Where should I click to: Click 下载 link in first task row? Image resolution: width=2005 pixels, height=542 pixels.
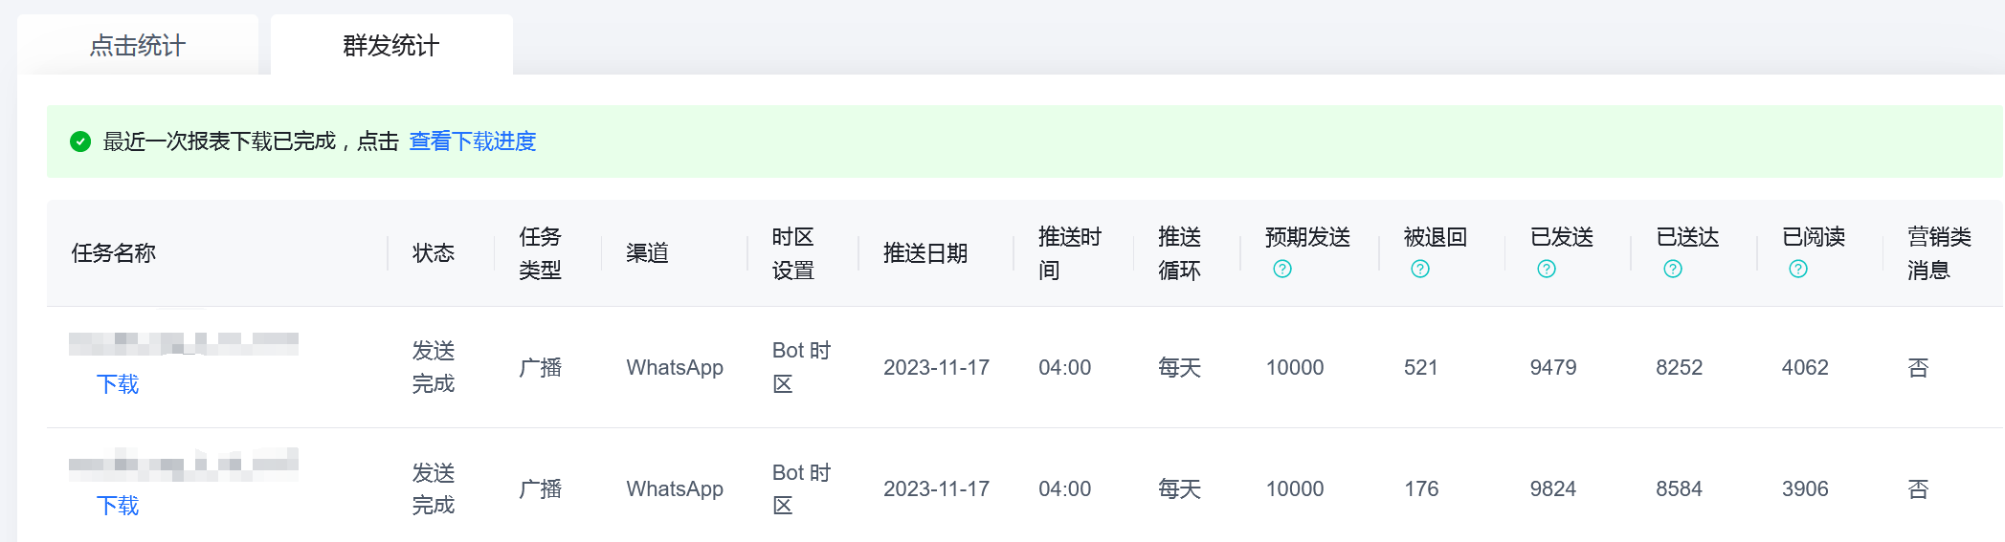coord(118,384)
